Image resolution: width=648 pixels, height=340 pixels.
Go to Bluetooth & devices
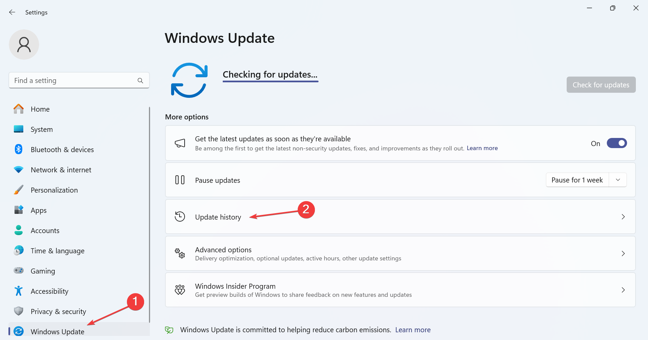(x=79, y=149)
